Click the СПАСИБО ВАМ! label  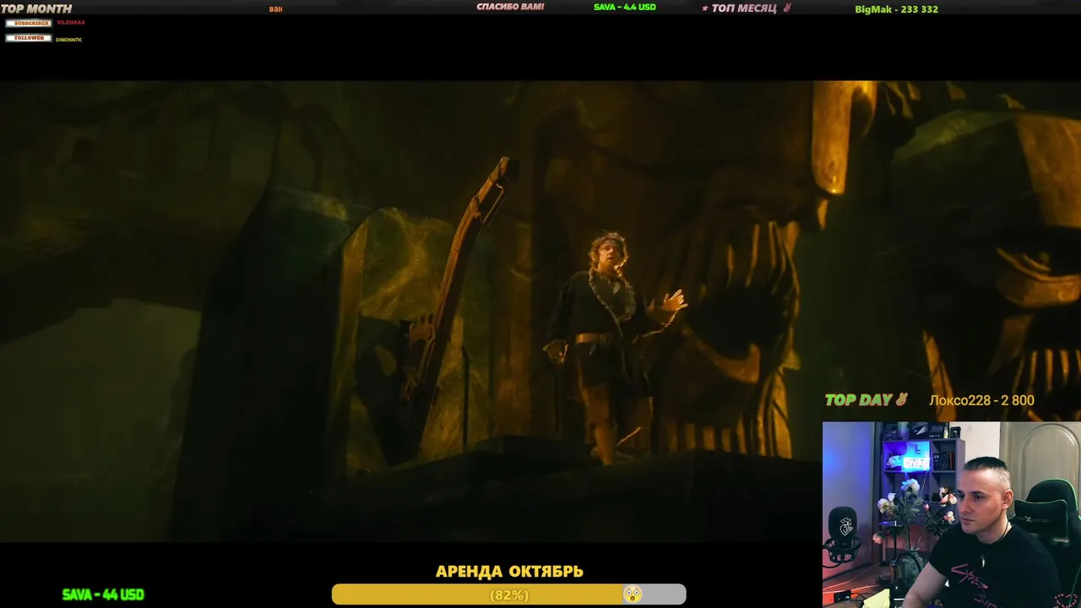pos(510,7)
